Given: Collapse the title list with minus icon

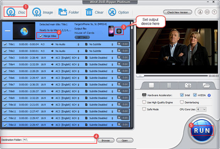Looking at the screenshot, I should tap(7, 31).
